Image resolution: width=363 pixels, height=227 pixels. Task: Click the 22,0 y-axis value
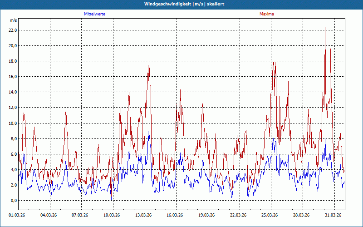[13, 30]
